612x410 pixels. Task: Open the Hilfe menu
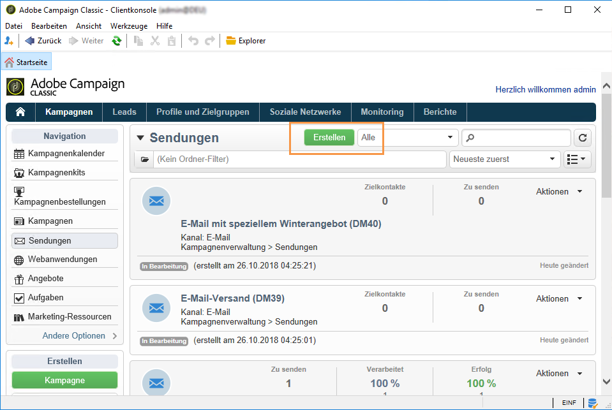coord(164,26)
